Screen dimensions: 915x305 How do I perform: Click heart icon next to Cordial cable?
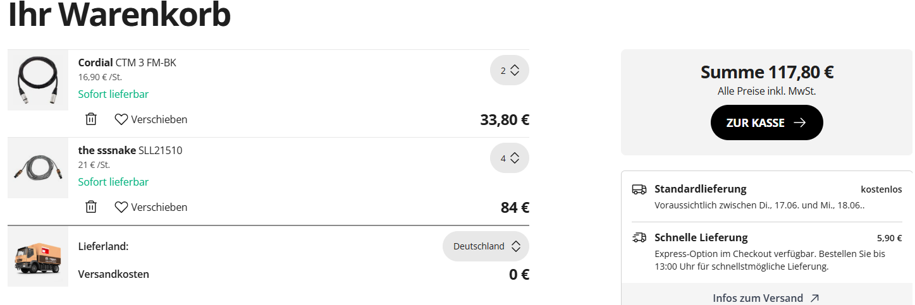click(121, 119)
